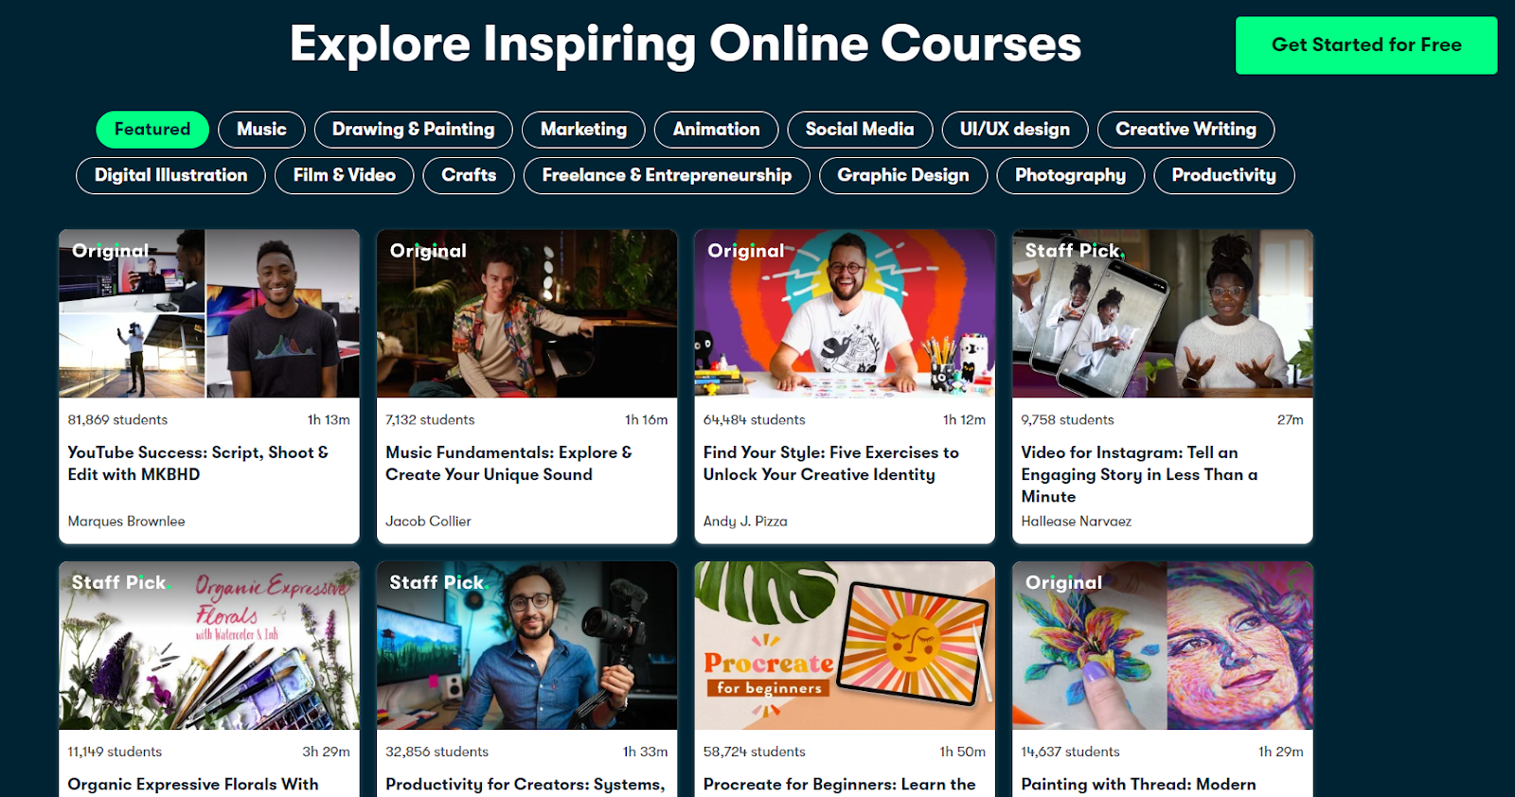Open the Digital Illustration category
This screenshot has width=1515, height=797.
[x=170, y=176]
